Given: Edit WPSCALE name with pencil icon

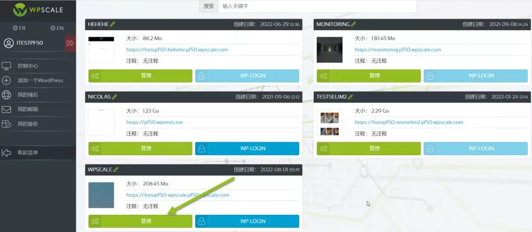Looking at the screenshot, I should (x=116, y=170).
